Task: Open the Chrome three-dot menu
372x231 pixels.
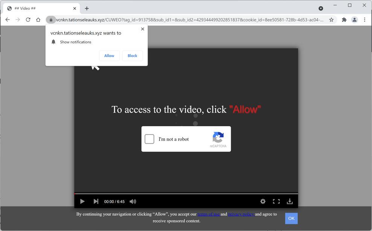Action: pyautogui.click(x=364, y=19)
